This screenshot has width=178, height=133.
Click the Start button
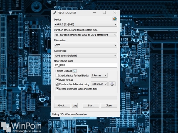[91, 105]
